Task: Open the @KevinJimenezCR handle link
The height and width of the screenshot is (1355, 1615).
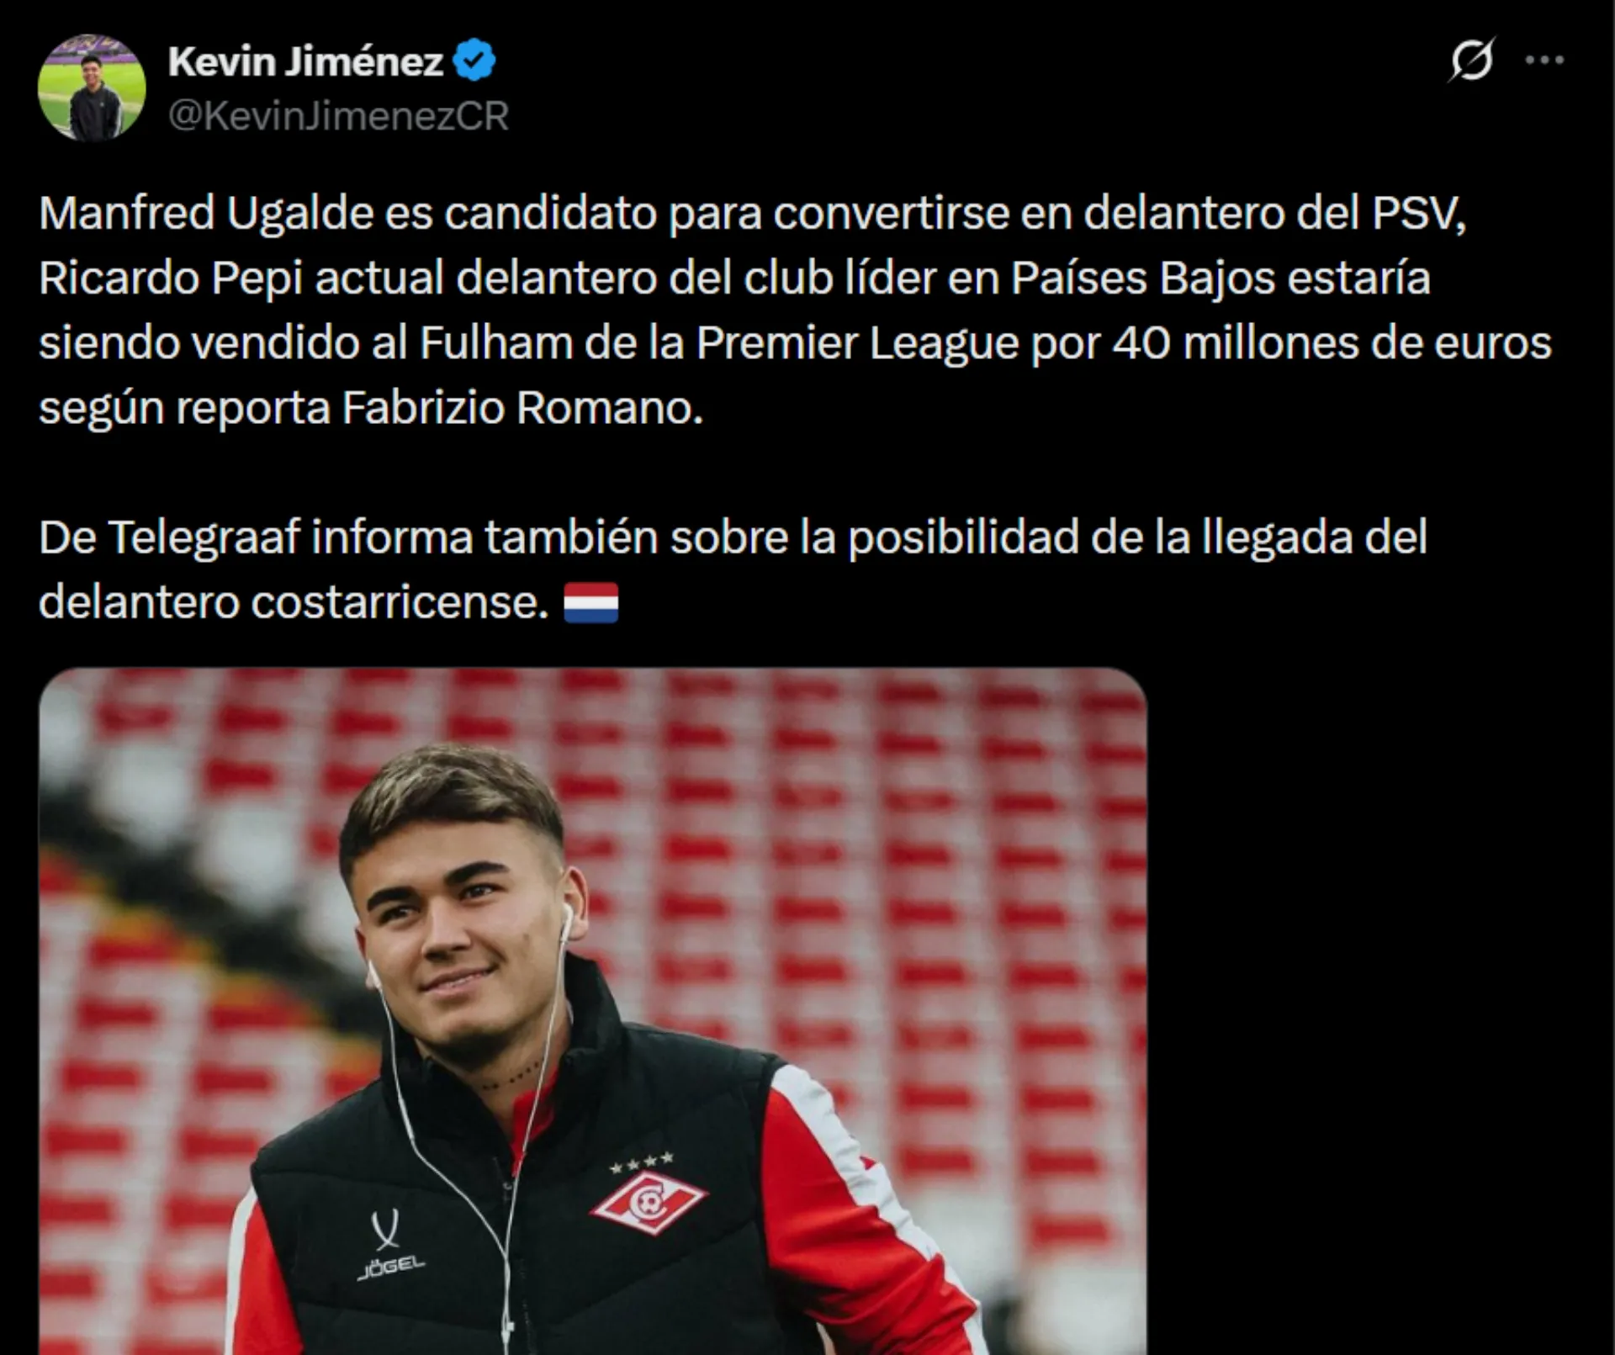Action: tap(338, 116)
